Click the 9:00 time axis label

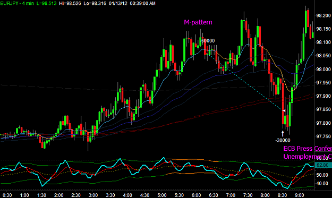coord(300,195)
